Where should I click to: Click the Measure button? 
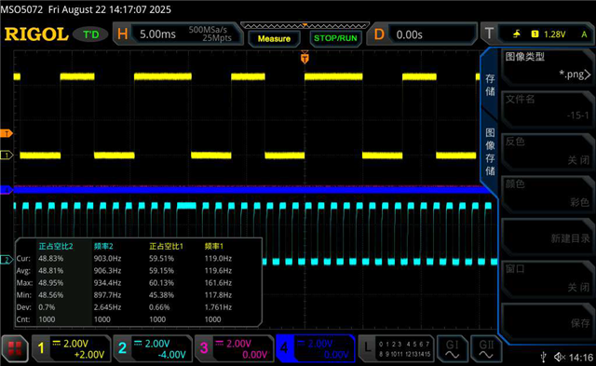(x=274, y=39)
